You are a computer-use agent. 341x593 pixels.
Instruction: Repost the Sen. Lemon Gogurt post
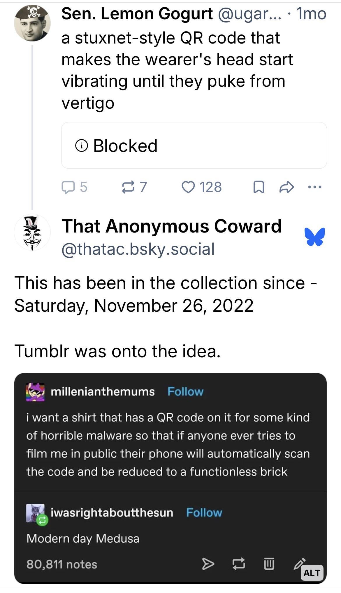pos(128,187)
